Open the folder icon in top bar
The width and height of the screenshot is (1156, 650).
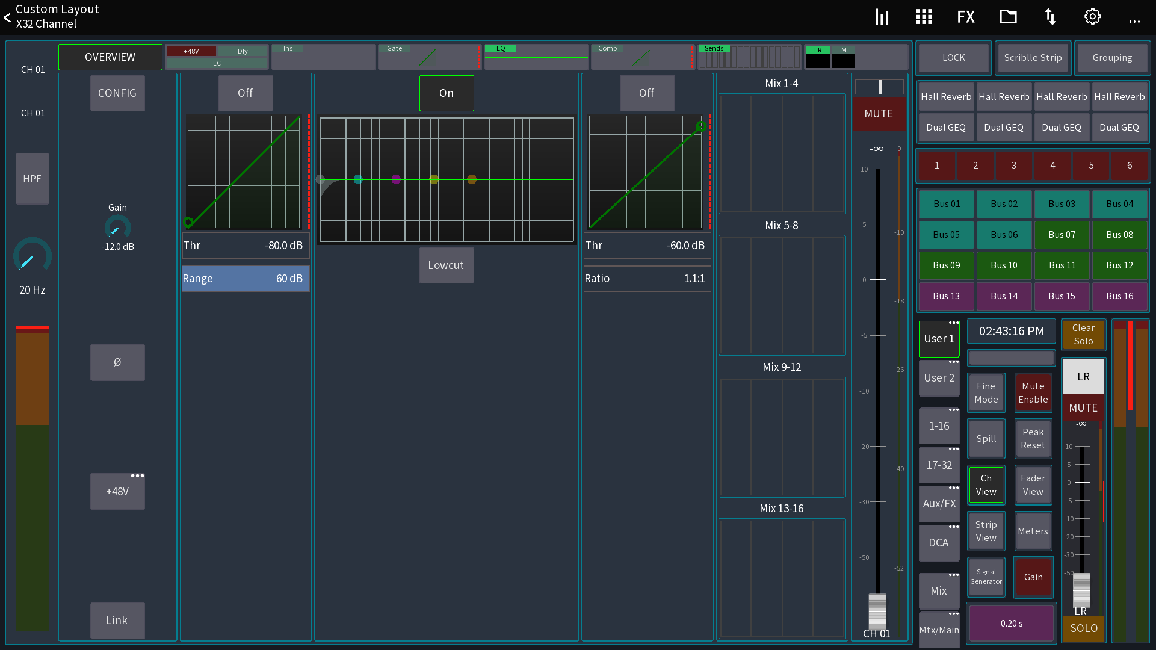[x=1009, y=17]
